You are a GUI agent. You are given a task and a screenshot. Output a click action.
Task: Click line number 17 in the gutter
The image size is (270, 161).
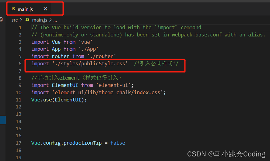(19, 143)
